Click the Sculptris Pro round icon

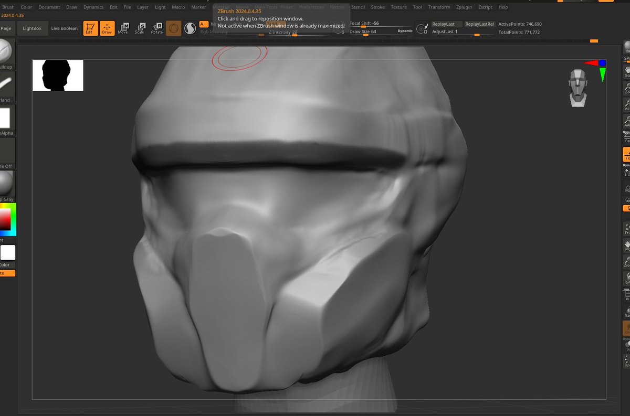click(x=190, y=29)
